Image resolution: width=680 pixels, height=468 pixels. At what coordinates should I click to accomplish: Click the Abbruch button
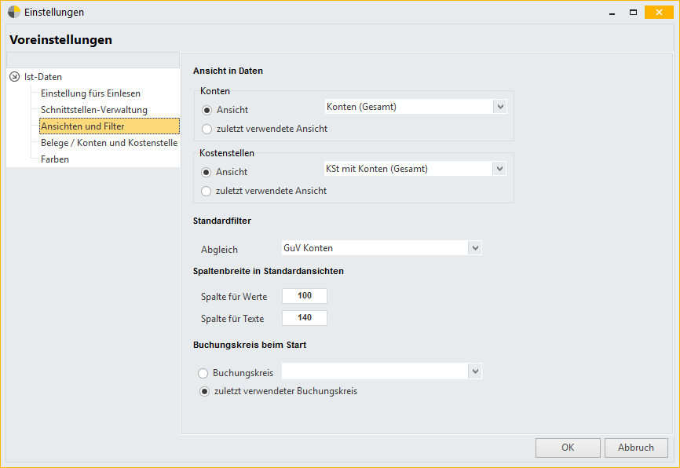pyautogui.click(x=636, y=448)
